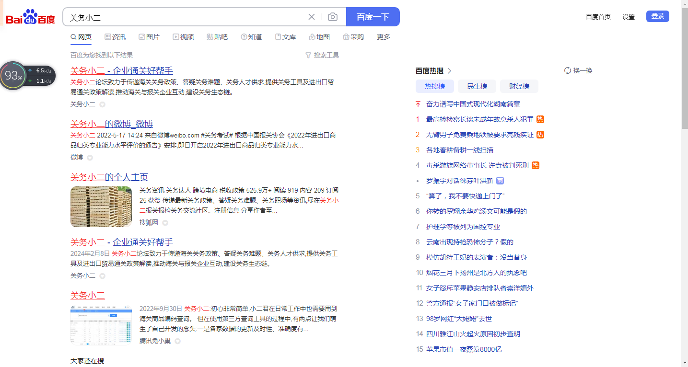Open “算了，我不要快递上门了”
The height and width of the screenshot is (367, 688).
466,196
